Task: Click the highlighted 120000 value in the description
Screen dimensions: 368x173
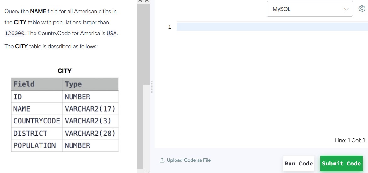Action: [14, 34]
